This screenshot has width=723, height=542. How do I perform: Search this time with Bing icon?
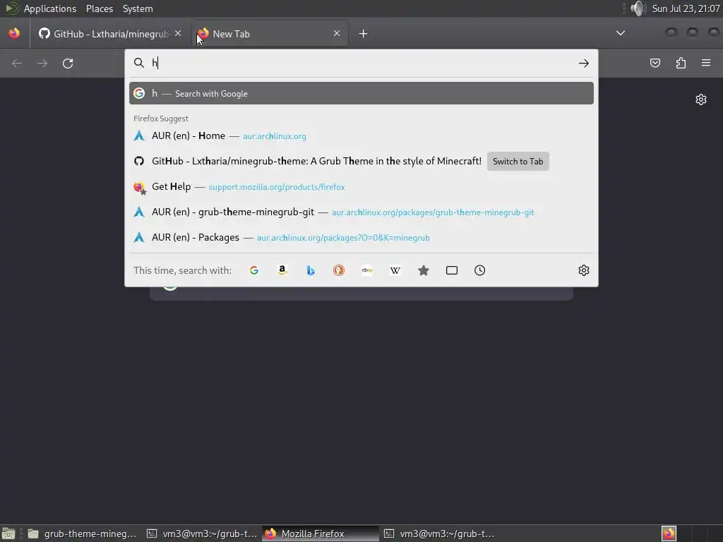click(x=311, y=270)
